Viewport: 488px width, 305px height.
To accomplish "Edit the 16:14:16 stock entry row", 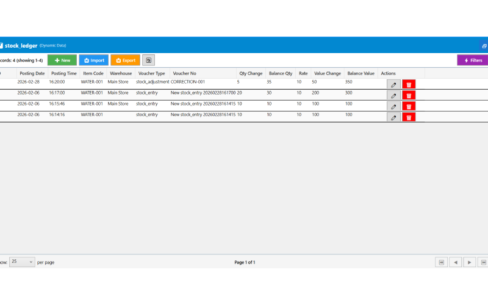I will click(393, 117).
